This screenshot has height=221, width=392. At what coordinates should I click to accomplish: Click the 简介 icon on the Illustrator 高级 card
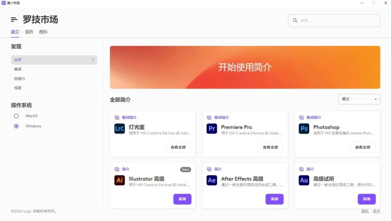[117, 169]
